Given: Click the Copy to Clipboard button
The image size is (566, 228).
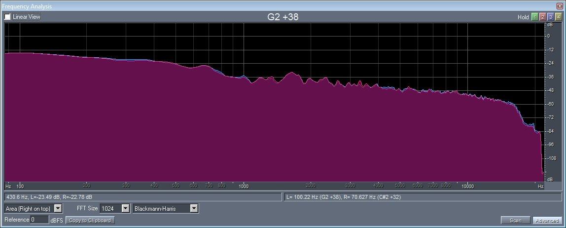Looking at the screenshot, I should coord(90,220).
